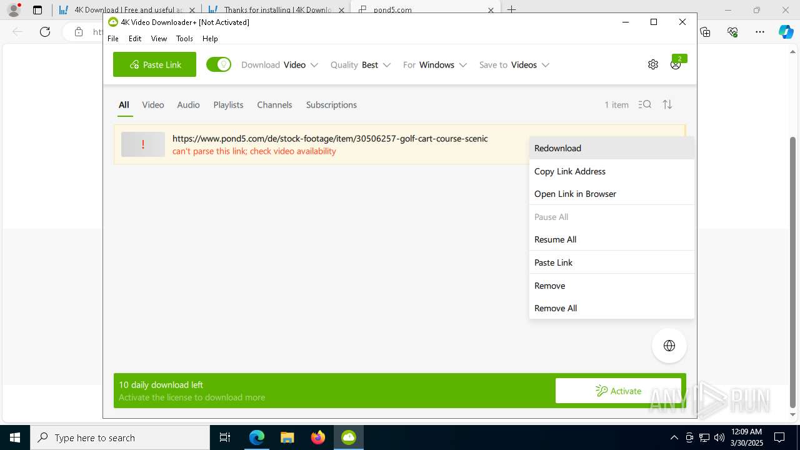Open the Edge Collections icon
This screenshot has height=450, width=800.
[705, 32]
